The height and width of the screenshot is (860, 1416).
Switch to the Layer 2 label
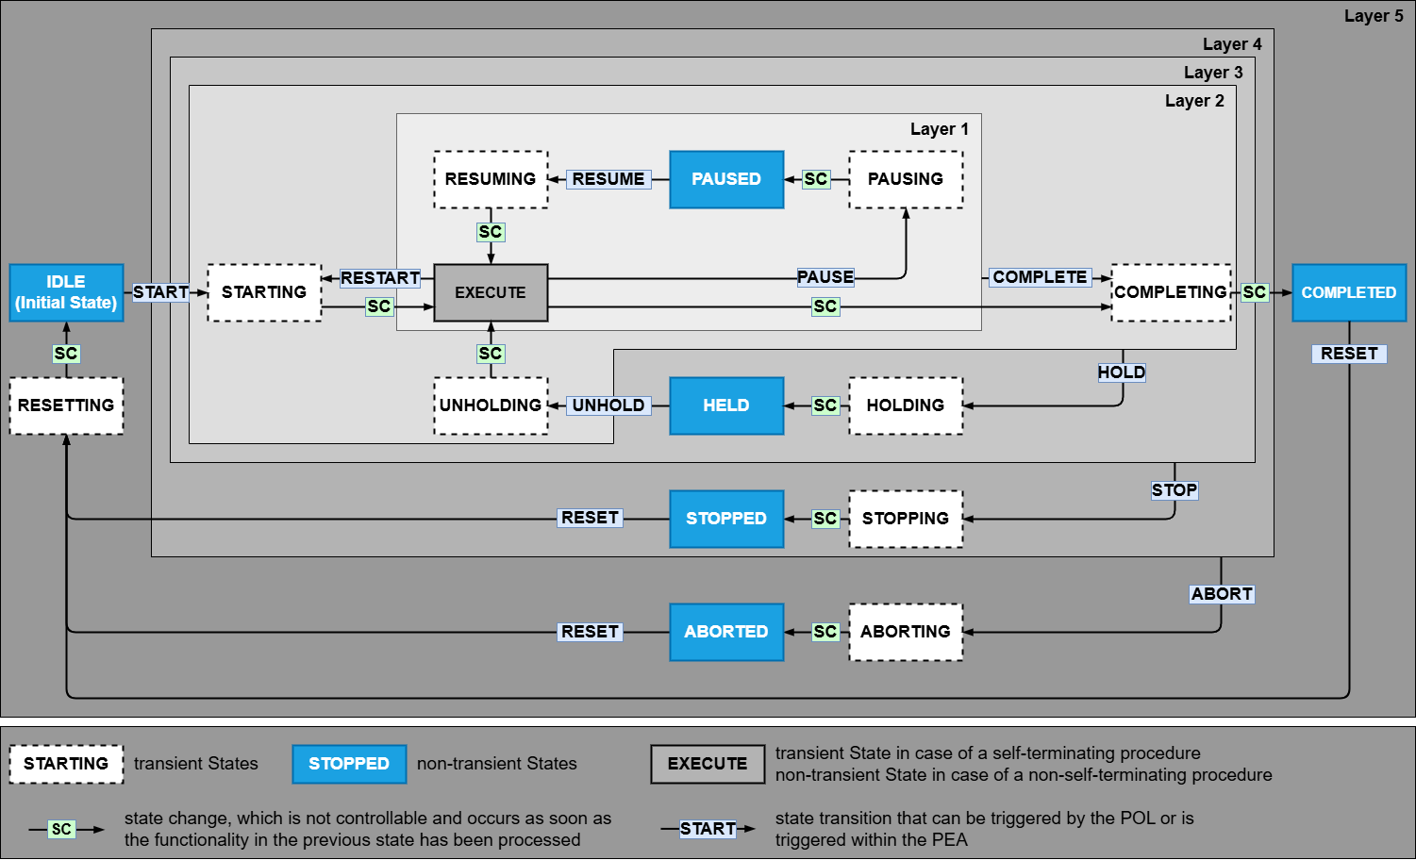pos(1194,100)
